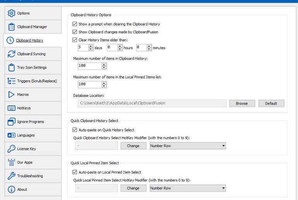Increase the days value with up arrow

[91, 46]
